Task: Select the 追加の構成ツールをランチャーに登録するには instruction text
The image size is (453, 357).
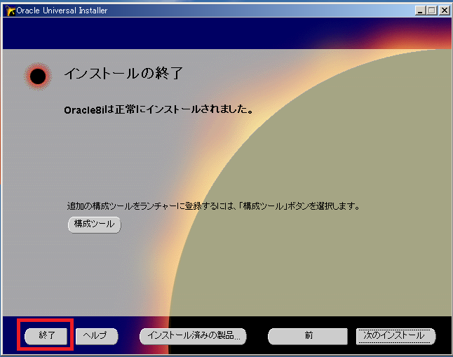Action: click(x=214, y=206)
